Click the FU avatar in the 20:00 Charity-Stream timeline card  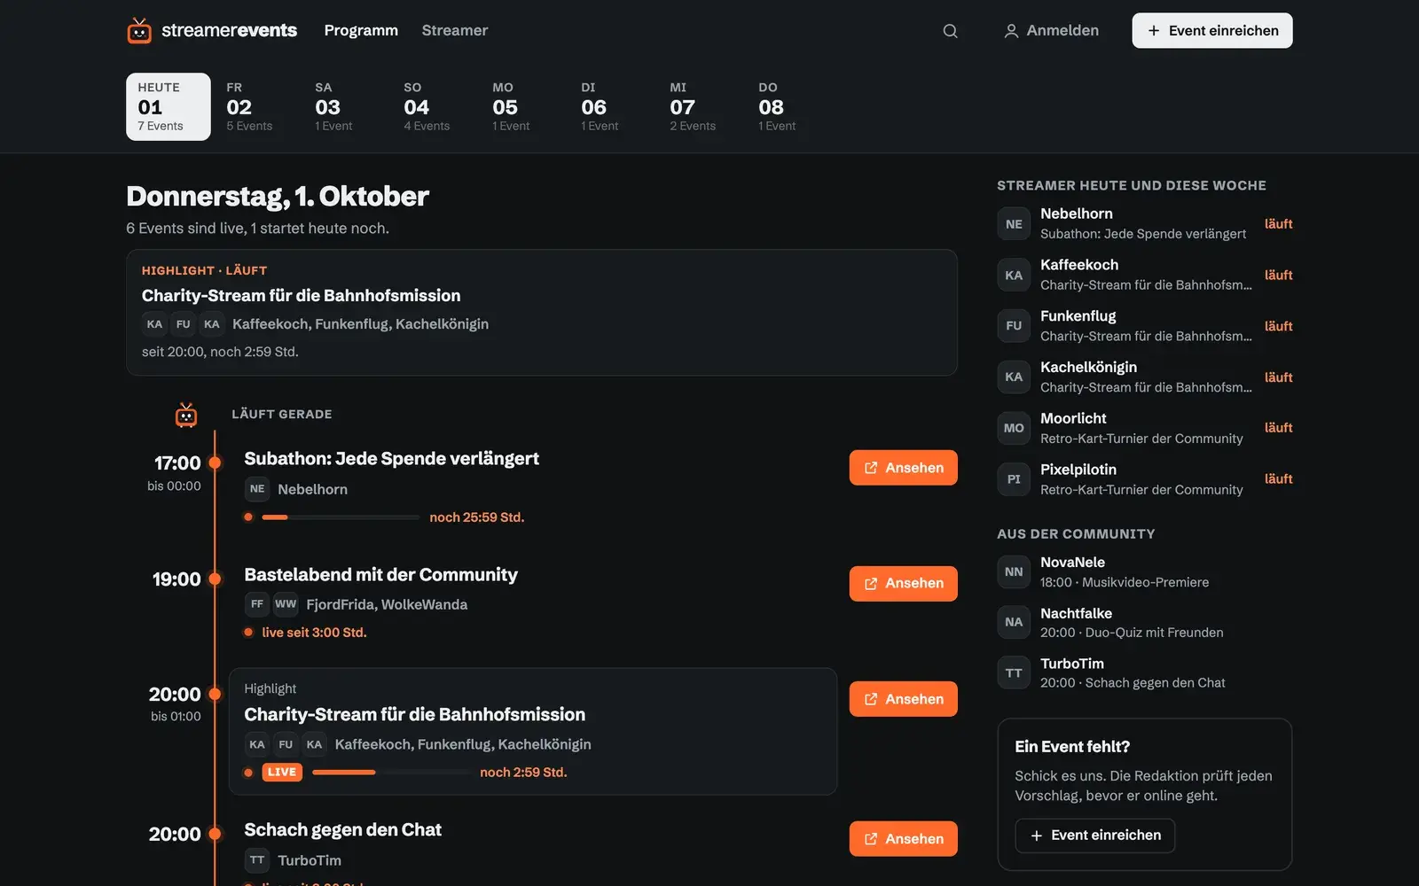tap(286, 744)
